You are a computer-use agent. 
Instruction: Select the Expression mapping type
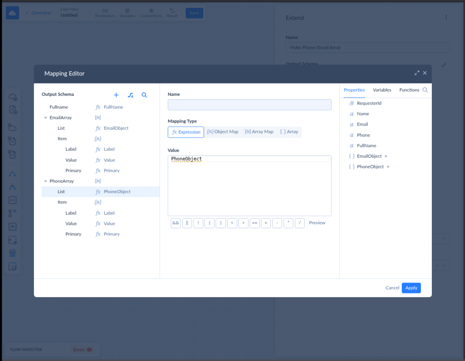coord(186,132)
